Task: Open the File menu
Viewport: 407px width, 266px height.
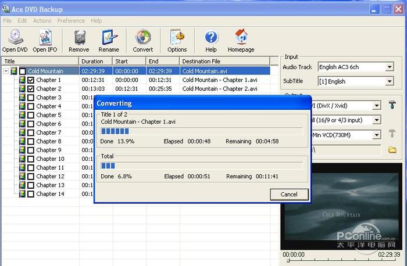Action: pyautogui.click(x=7, y=21)
